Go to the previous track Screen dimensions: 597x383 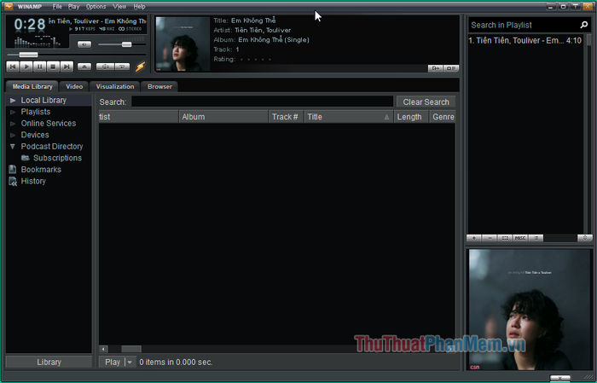click(x=13, y=67)
